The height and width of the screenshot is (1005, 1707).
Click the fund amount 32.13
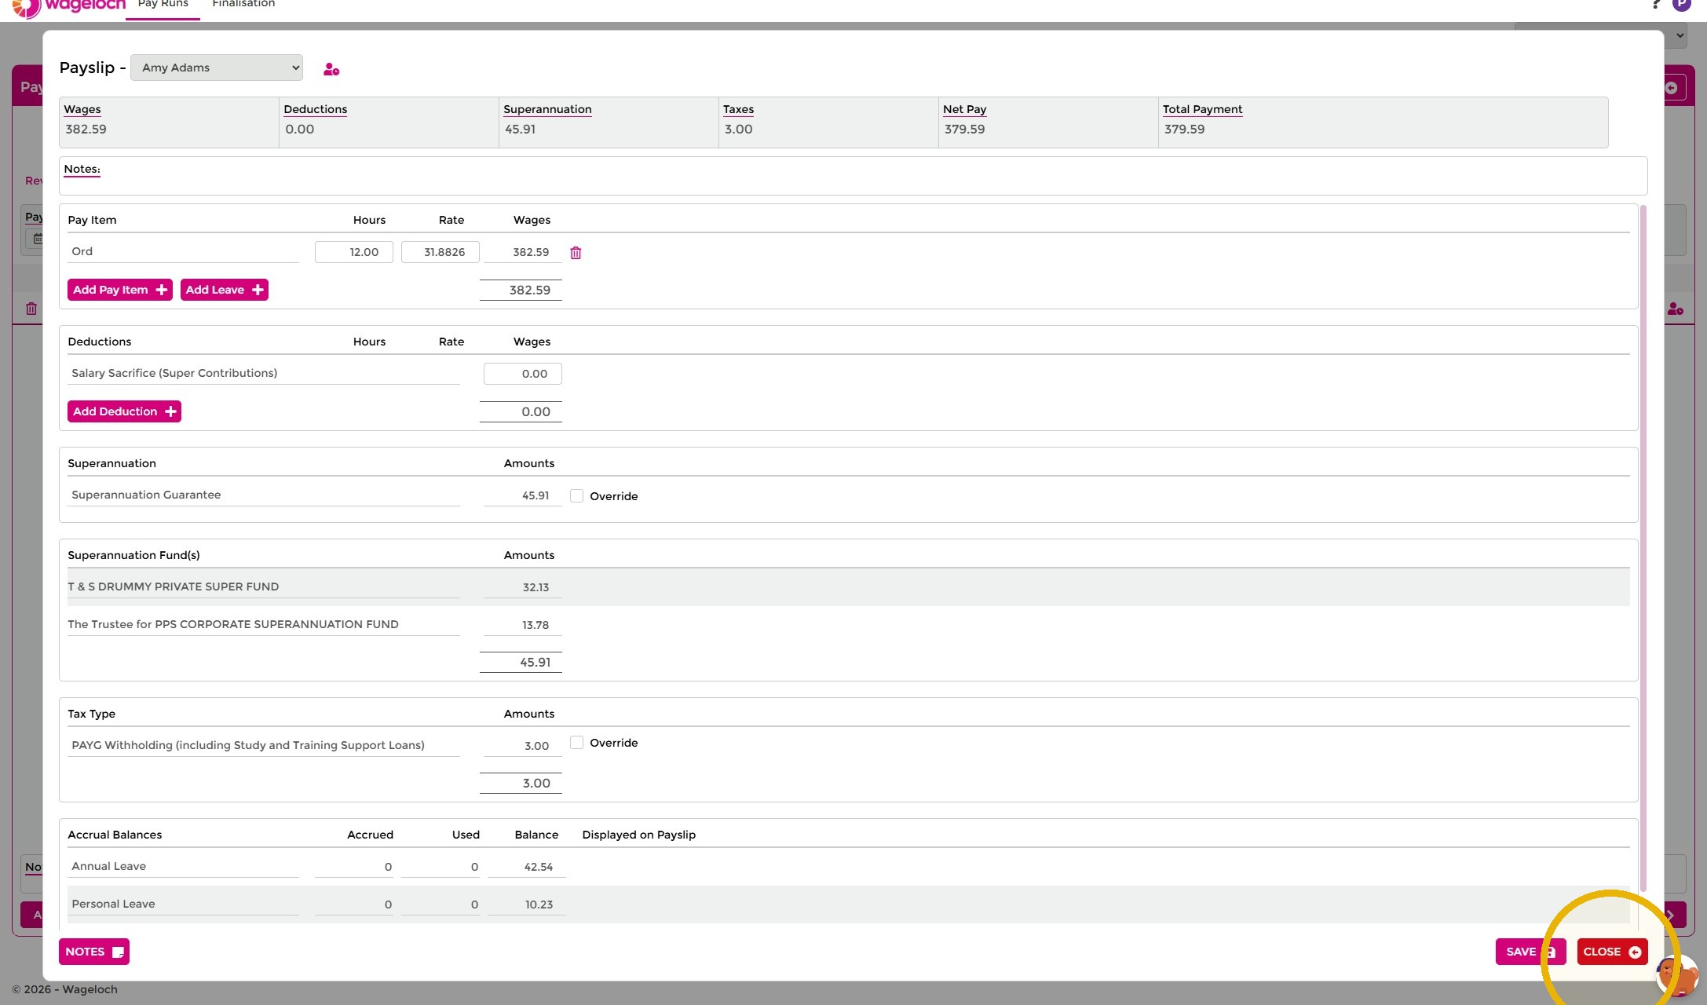tap(535, 587)
